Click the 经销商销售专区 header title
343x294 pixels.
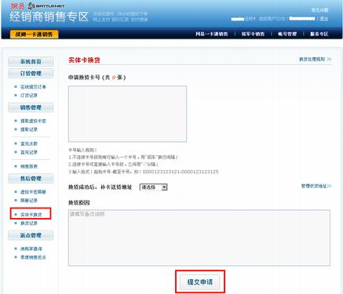(49, 17)
